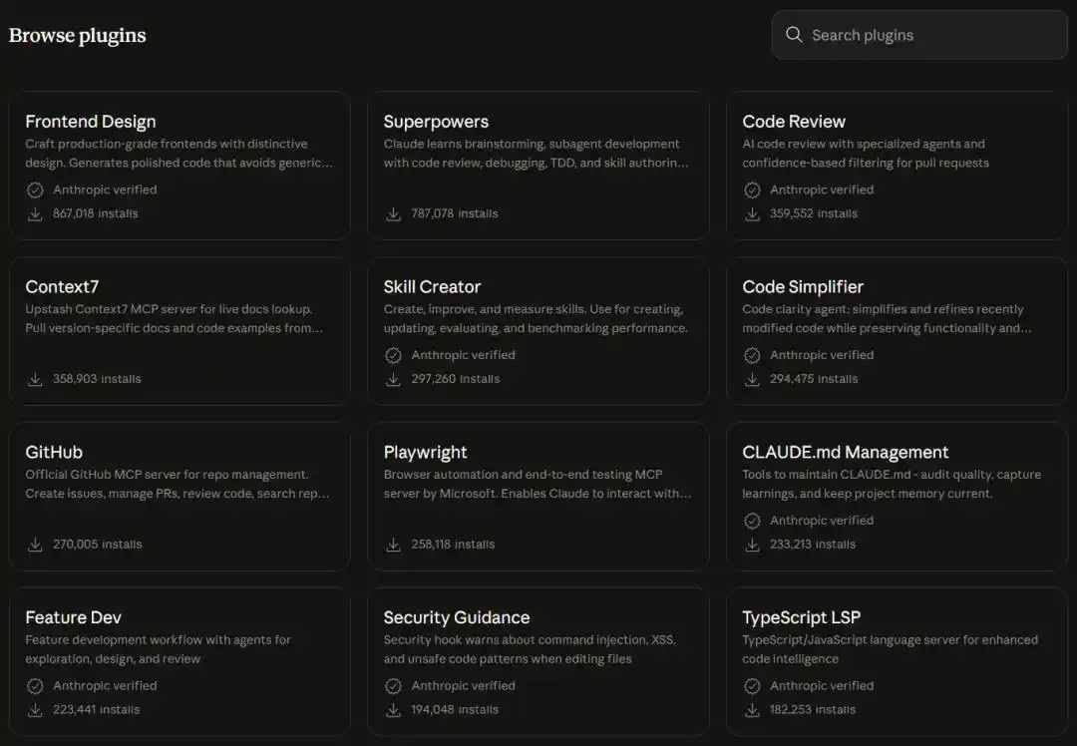Viewport: 1077px width, 746px height.
Task: Click the '787,078 installs' text
Action: (455, 213)
